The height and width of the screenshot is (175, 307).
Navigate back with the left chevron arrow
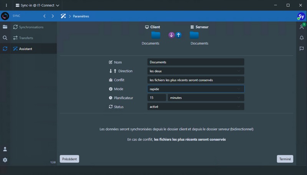(45, 16)
